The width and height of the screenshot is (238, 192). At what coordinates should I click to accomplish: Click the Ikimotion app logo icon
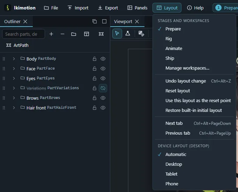(x=8, y=8)
